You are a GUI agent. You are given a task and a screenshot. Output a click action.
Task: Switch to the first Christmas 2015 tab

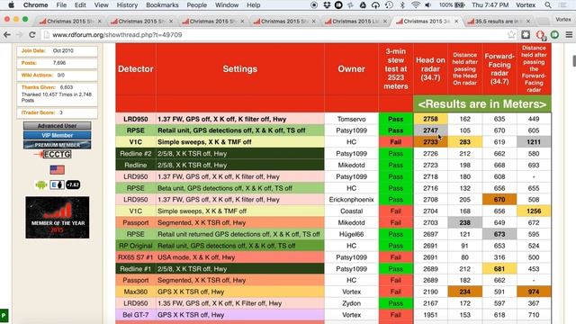pyautogui.click(x=70, y=22)
